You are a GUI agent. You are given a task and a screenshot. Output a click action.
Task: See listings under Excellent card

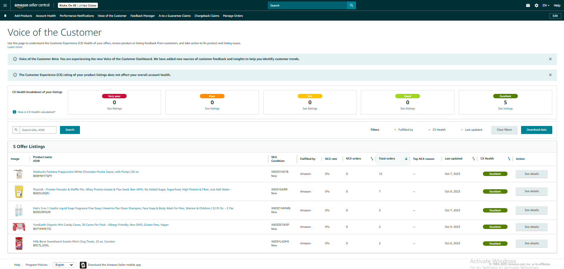506,109
